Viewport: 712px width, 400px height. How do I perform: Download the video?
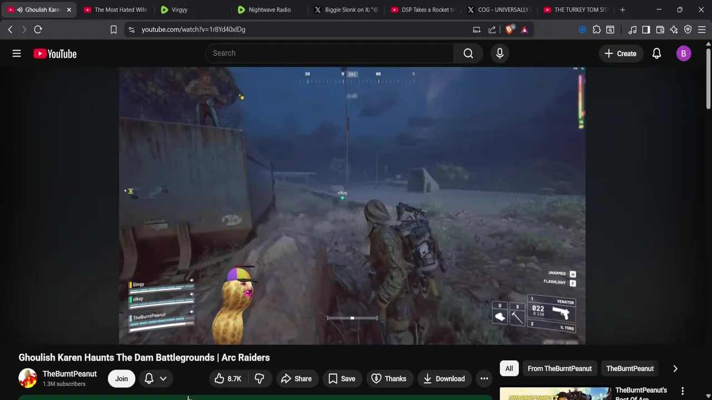point(444,379)
